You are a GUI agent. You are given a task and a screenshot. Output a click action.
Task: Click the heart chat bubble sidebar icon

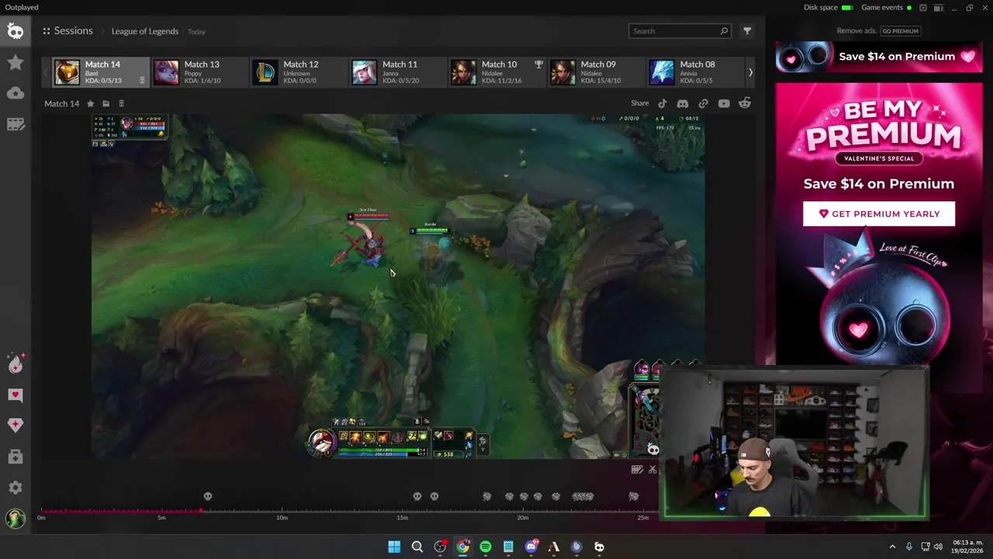coord(16,394)
